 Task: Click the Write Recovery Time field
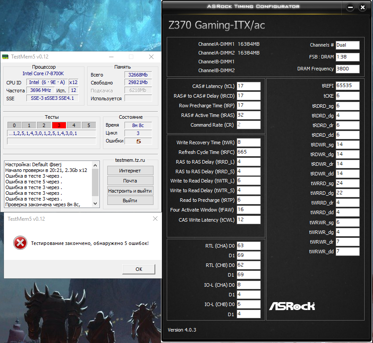click(x=249, y=142)
